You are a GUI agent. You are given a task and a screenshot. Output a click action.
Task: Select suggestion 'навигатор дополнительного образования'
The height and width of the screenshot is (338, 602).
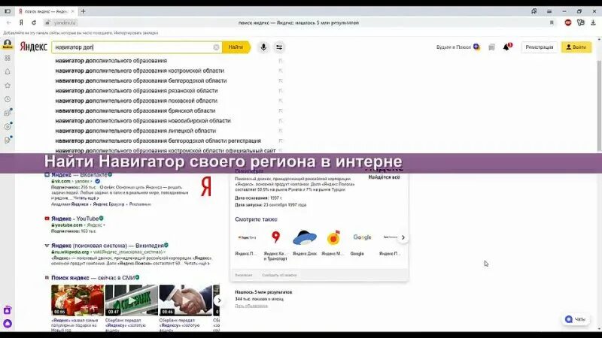click(111, 61)
